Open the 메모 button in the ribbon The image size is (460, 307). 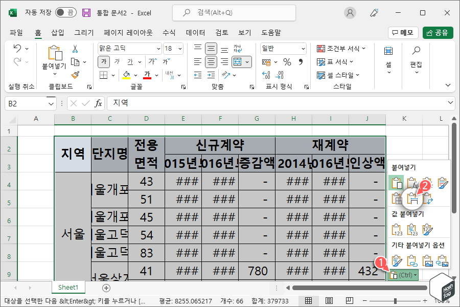point(403,32)
